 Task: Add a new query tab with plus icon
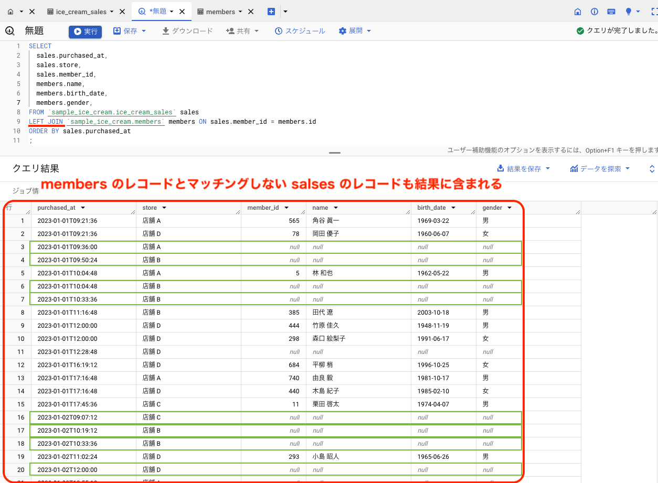point(271,12)
